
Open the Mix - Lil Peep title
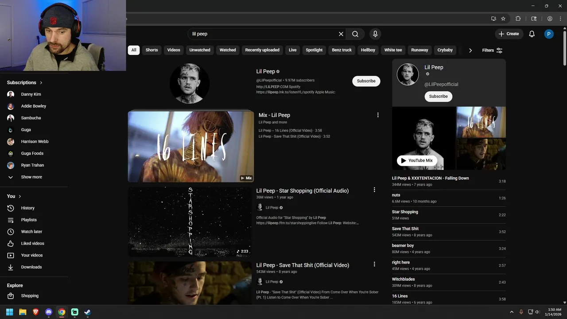pos(275,115)
